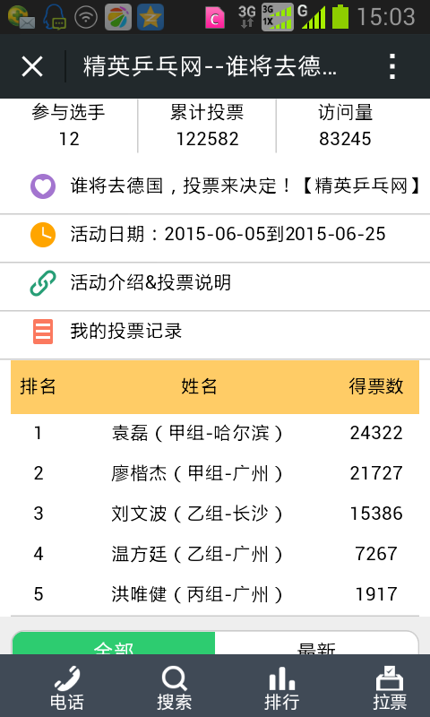
Task: Tap the orange clock icon
Action: point(43,235)
